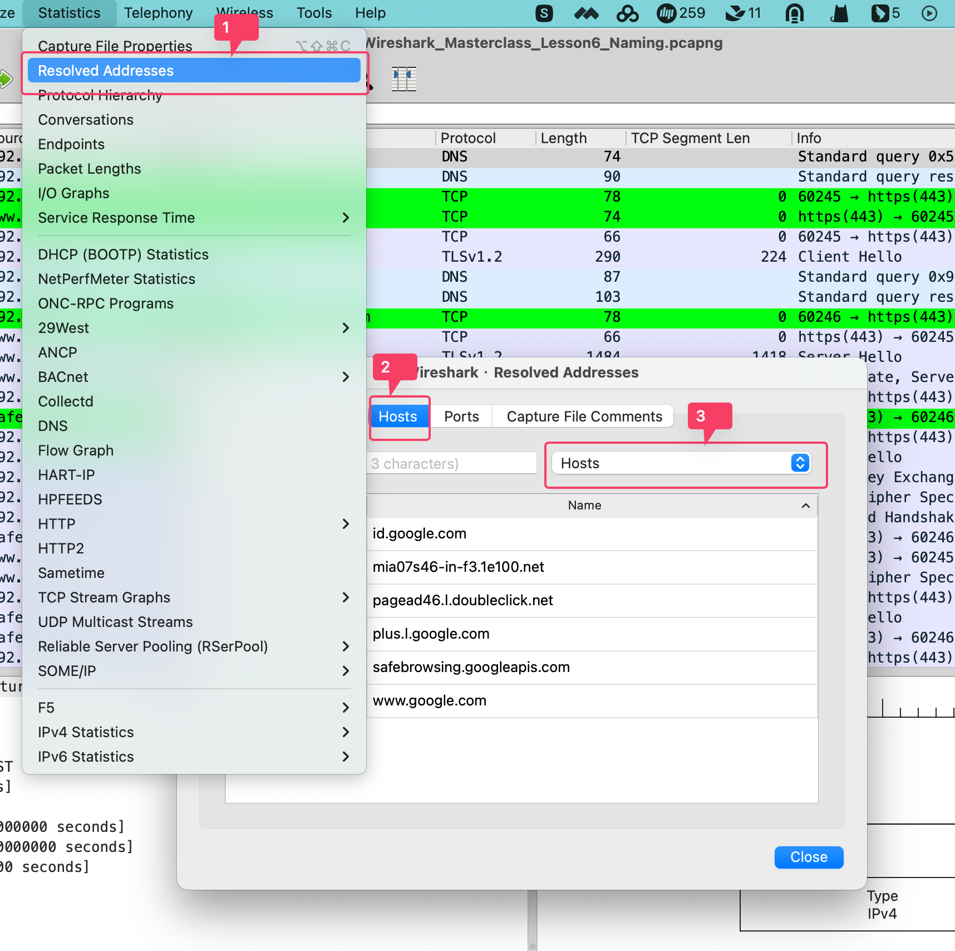The height and width of the screenshot is (951, 955).
Task: Select Flow Graph from the Statistics menu
Action: point(76,450)
